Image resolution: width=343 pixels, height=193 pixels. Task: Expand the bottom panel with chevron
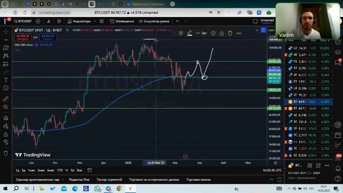point(271,180)
